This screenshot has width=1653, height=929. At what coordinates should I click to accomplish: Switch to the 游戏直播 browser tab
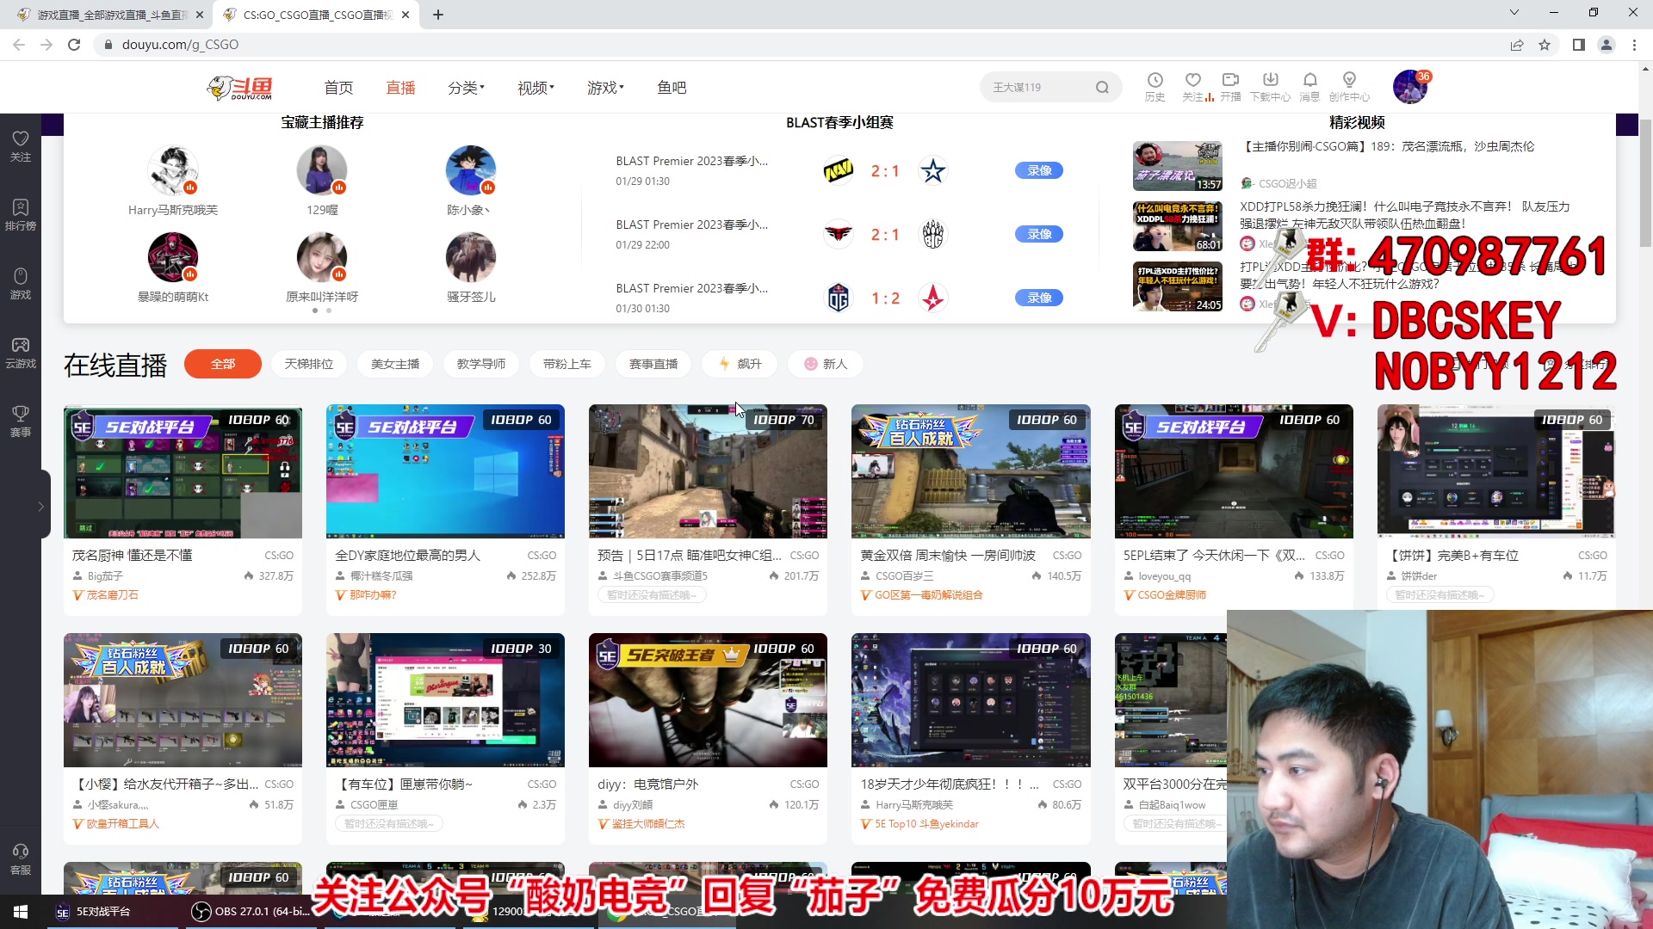110,15
